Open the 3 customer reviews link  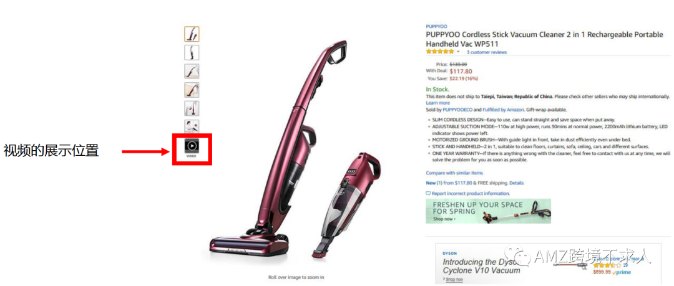pos(487,52)
